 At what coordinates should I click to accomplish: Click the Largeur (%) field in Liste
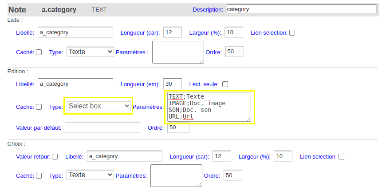pos(234,32)
